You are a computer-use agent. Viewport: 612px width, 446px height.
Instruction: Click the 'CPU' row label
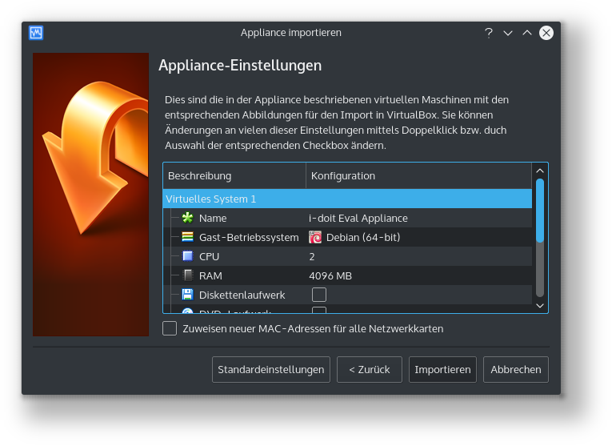(210, 256)
